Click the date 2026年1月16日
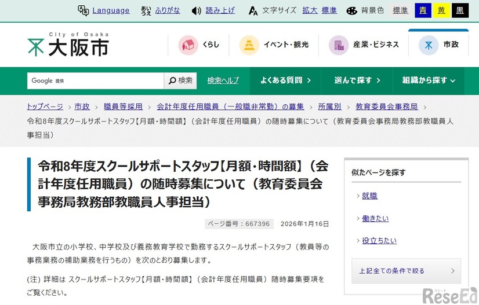The width and height of the screenshot is (479, 305). click(304, 224)
